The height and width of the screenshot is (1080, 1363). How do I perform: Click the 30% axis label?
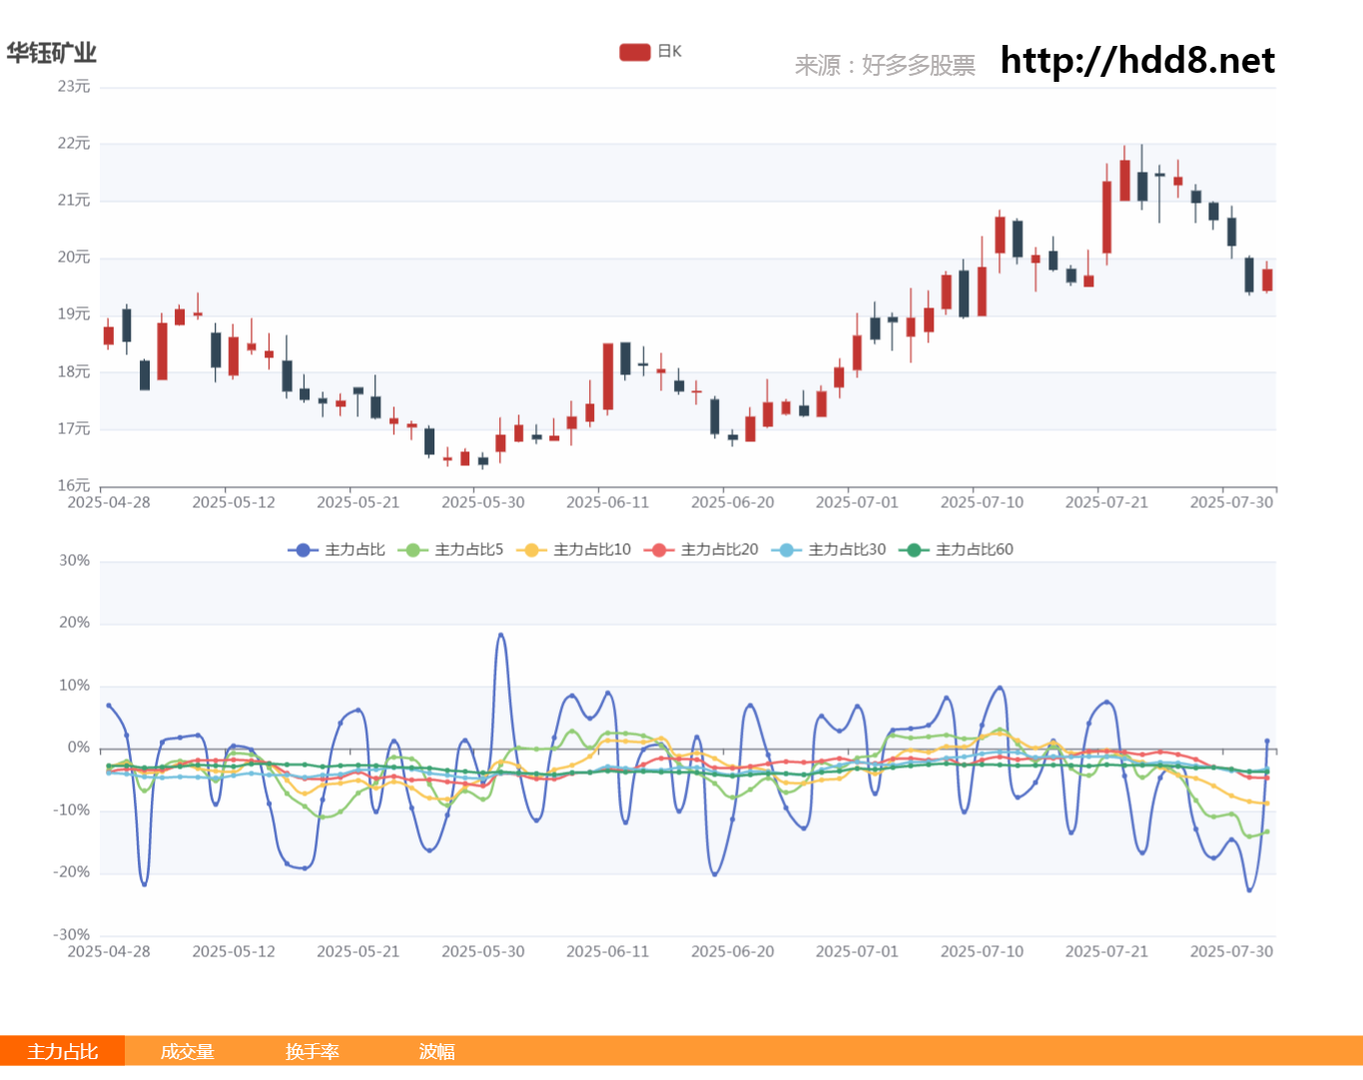(75, 561)
